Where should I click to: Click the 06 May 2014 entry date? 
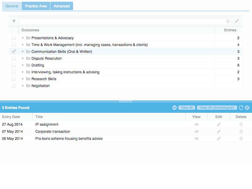pyautogui.click(x=12, y=139)
